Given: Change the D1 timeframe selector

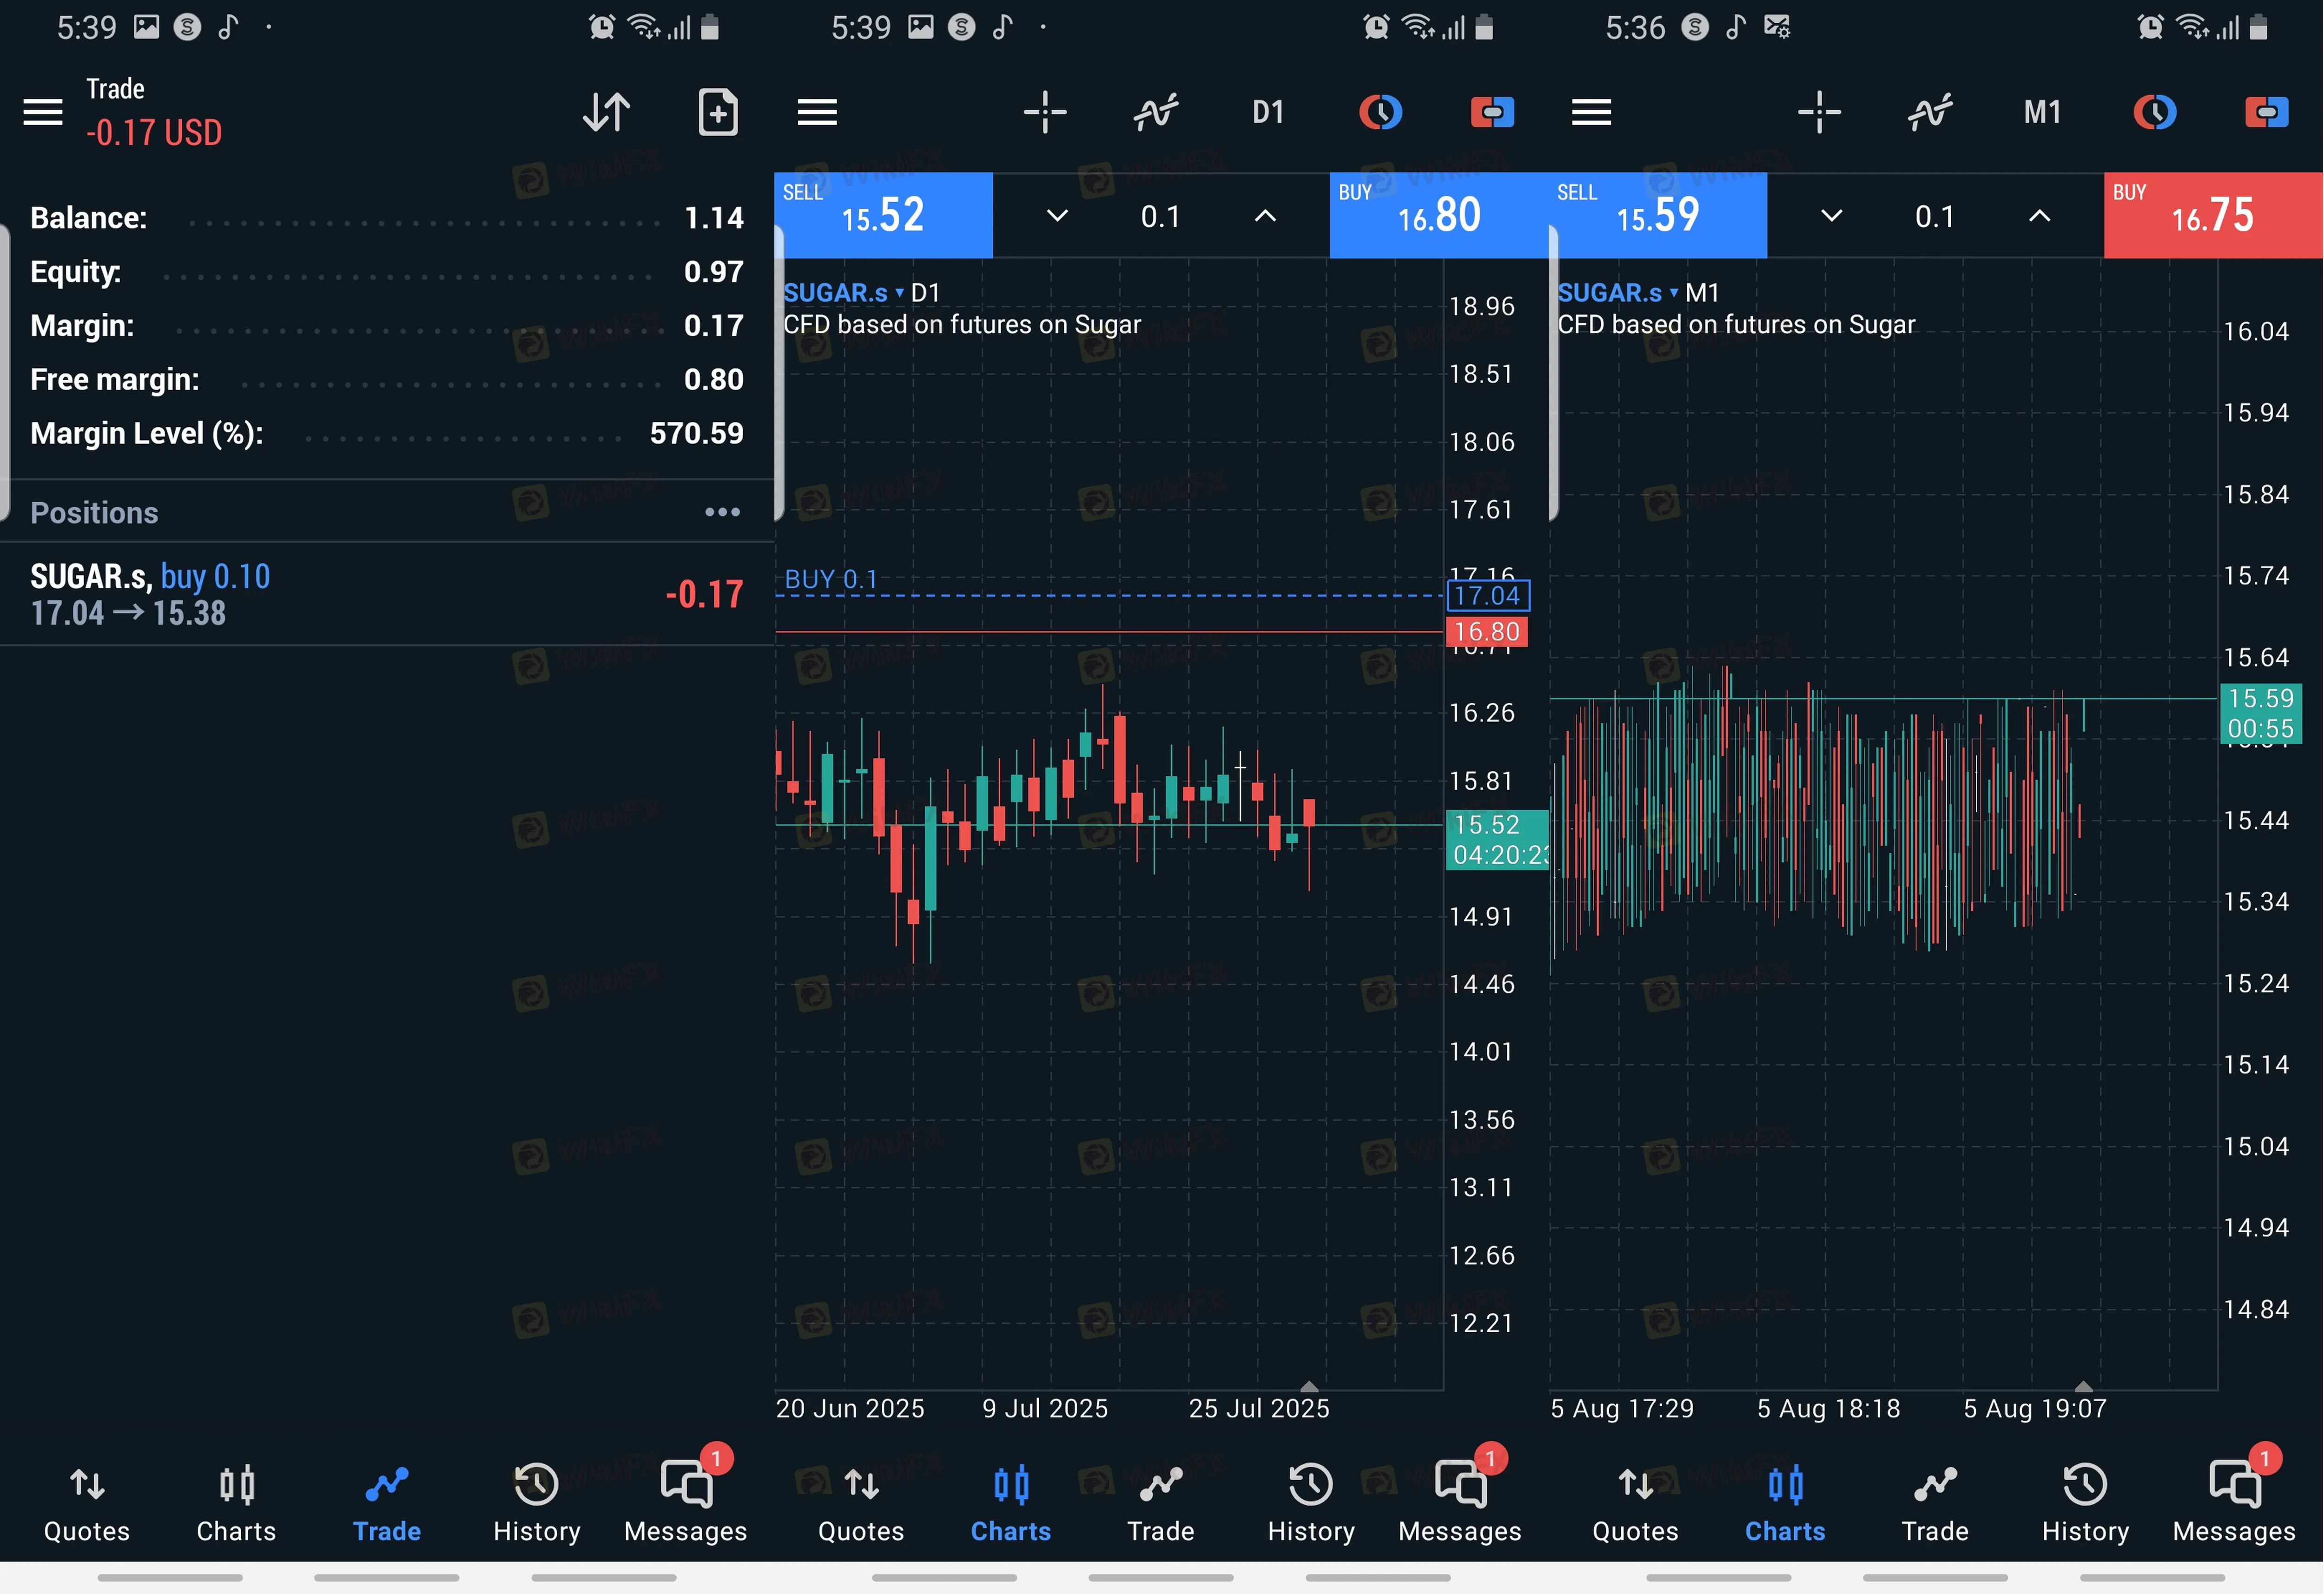Looking at the screenshot, I should 1268,112.
